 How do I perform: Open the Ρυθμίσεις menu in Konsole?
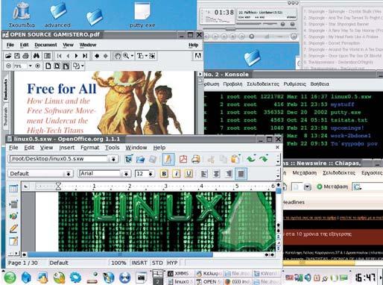coord(294,84)
